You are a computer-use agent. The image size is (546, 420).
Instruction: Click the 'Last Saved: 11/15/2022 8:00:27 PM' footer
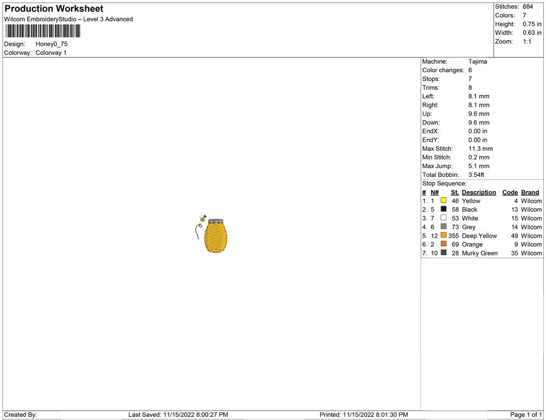(178, 414)
